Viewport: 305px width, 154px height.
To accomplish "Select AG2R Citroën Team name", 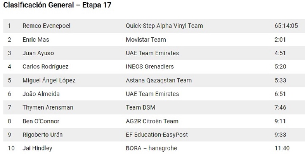I will (x=152, y=121).
